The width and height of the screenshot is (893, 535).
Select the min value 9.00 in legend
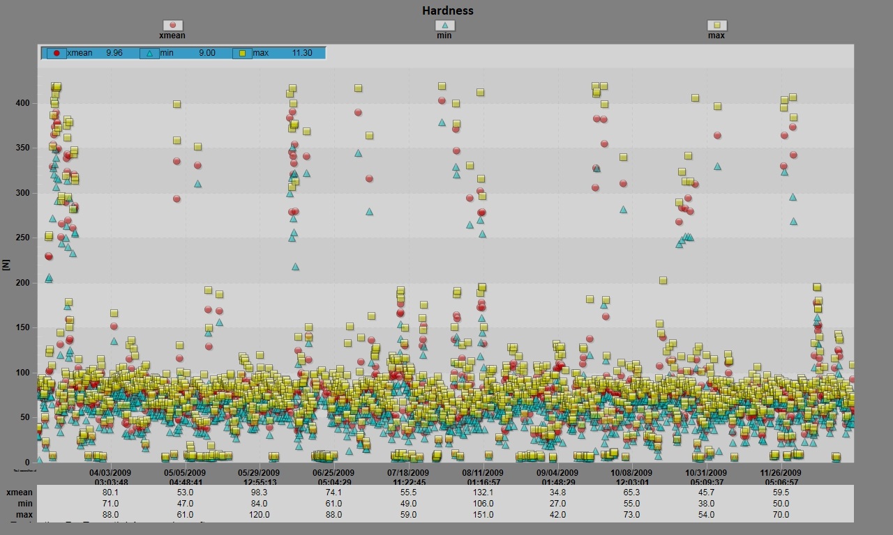pos(207,53)
